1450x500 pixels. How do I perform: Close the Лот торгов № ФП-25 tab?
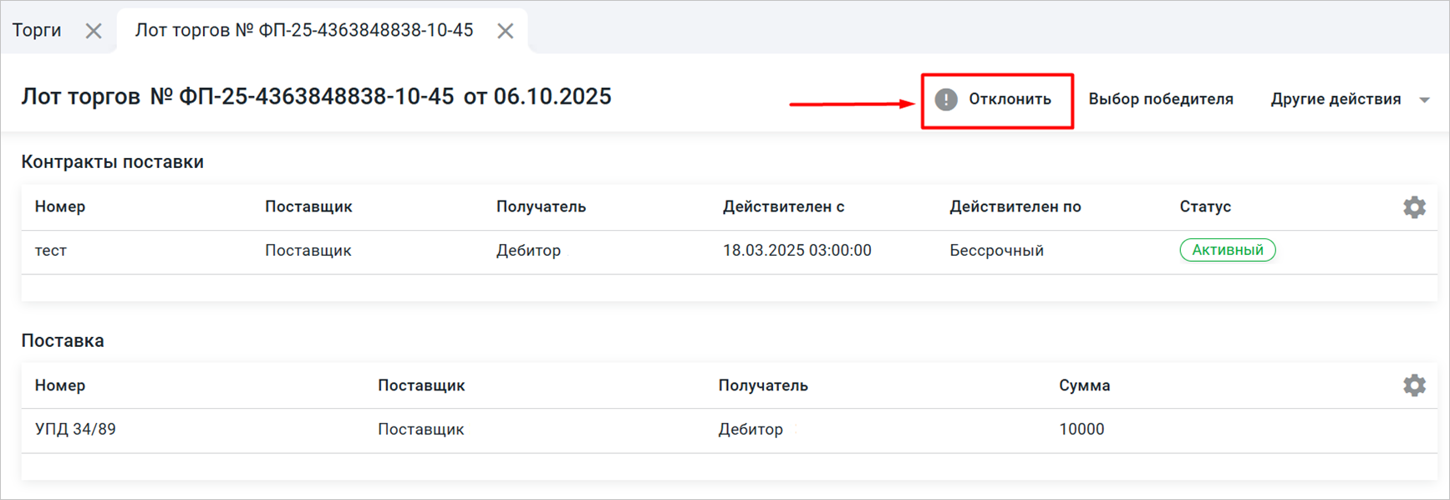click(x=505, y=31)
